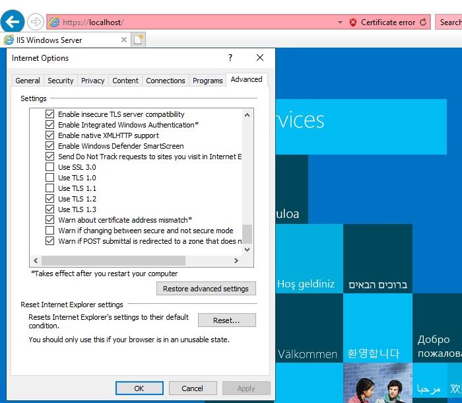
Task: Switch to the General tab
Action: point(28,81)
